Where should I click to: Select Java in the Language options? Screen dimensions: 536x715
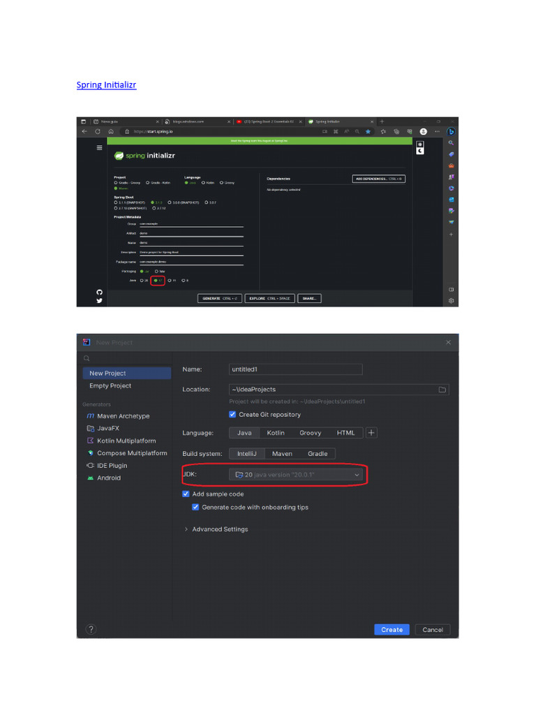click(244, 433)
